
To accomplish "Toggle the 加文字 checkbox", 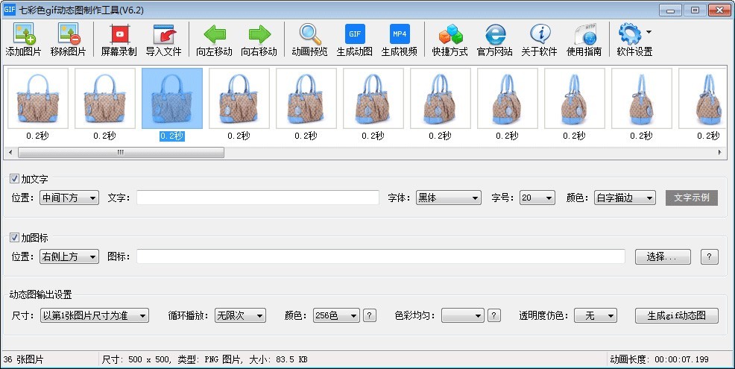I will [x=15, y=179].
